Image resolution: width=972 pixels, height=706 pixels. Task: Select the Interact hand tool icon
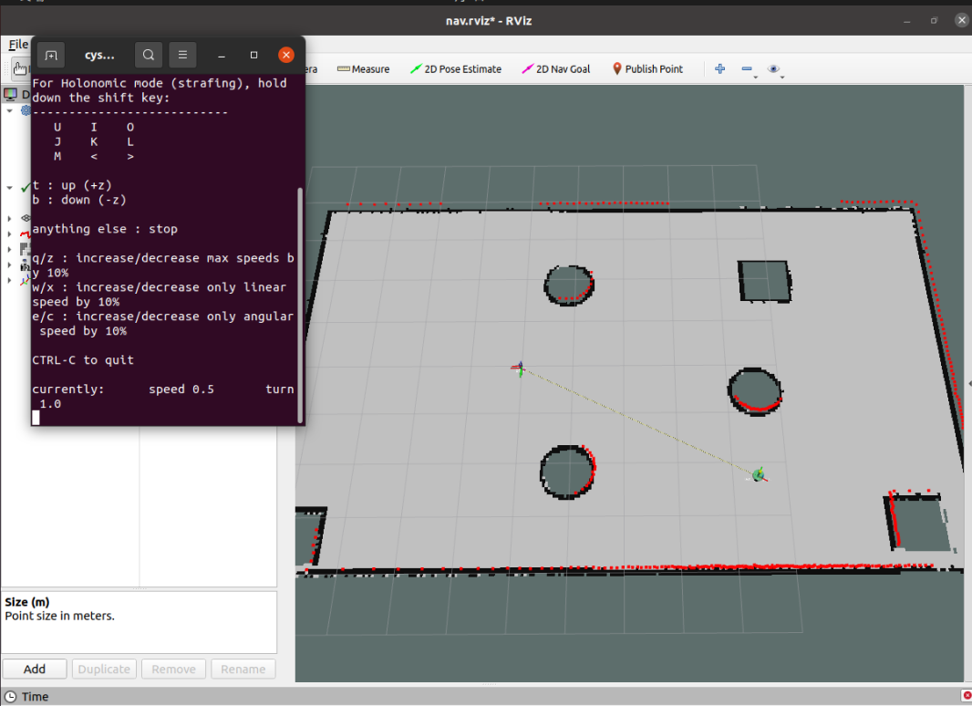(x=20, y=68)
